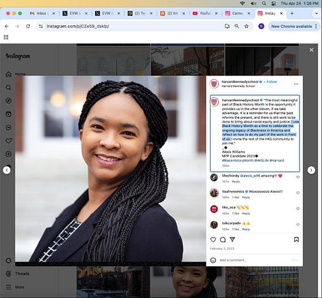Click install app icon in address bar
Viewport: 322px width, 298px height.
227,26
